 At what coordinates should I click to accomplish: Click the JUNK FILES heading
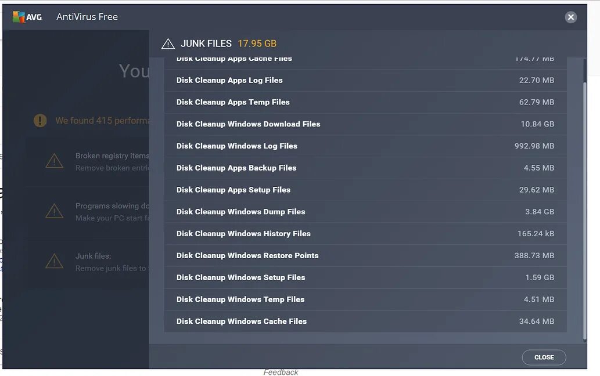(x=206, y=44)
